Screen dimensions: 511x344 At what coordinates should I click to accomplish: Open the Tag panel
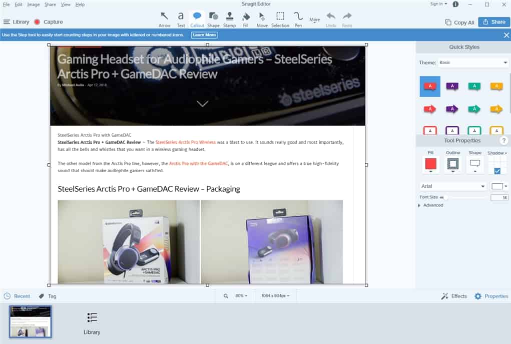point(48,296)
